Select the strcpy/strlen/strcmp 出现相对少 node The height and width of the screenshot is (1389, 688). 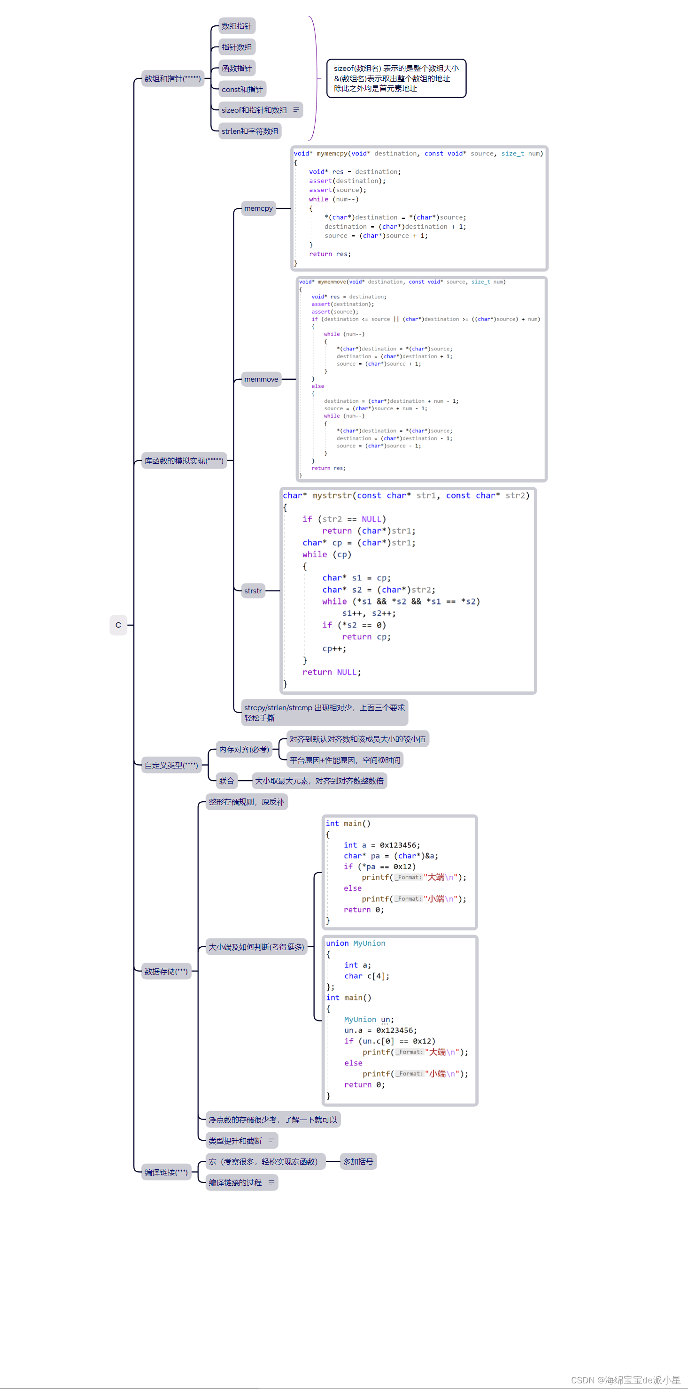point(325,712)
